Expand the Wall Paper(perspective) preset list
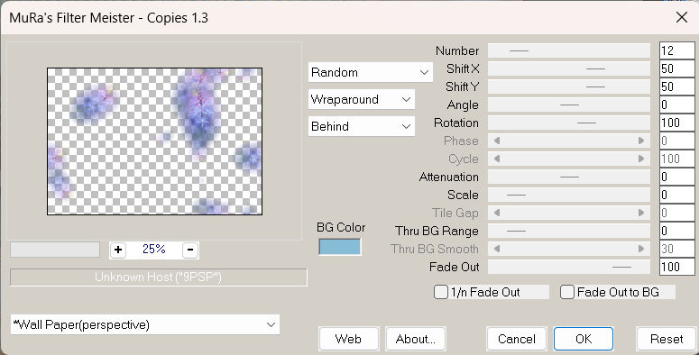Viewport: 699px width, 355px height. [x=145, y=324]
